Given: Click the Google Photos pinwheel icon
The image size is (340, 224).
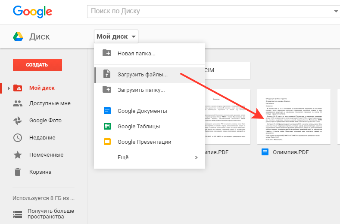Looking at the screenshot, I should click(18, 121).
